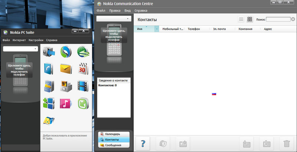Sort by the Мобильный т... column header
Screen dimensions: 297x152
pos(172,29)
